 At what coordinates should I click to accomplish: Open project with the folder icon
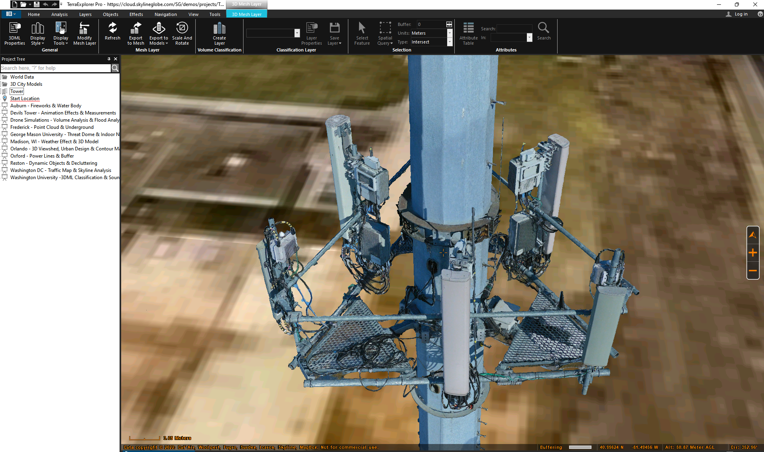(x=24, y=4)
